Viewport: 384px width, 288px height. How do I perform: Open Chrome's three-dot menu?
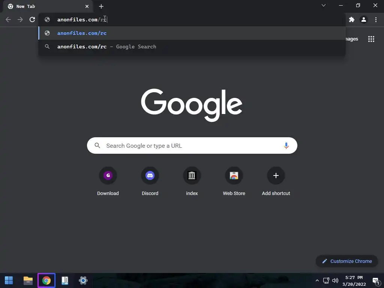click(376, 19)
